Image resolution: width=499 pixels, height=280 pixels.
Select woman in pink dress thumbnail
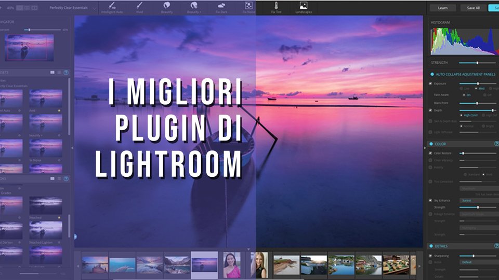(232, 265)
